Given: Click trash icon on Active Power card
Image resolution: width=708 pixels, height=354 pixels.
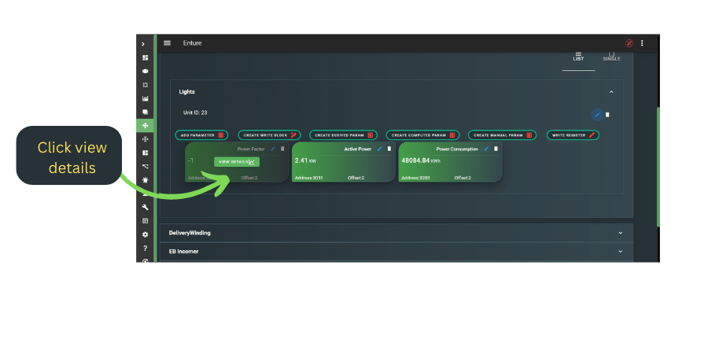Looking at the screenshot, I should point(389,149).
